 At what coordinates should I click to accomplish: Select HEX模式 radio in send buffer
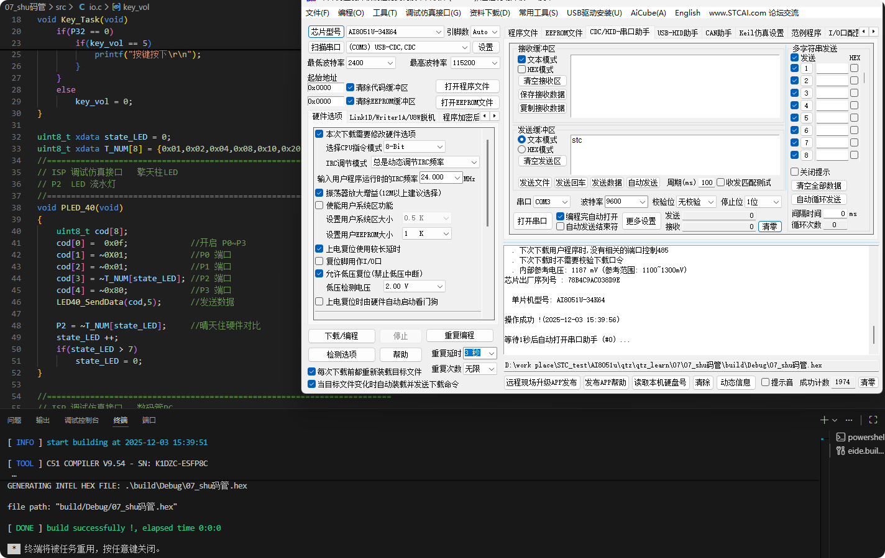pos(522,150)
